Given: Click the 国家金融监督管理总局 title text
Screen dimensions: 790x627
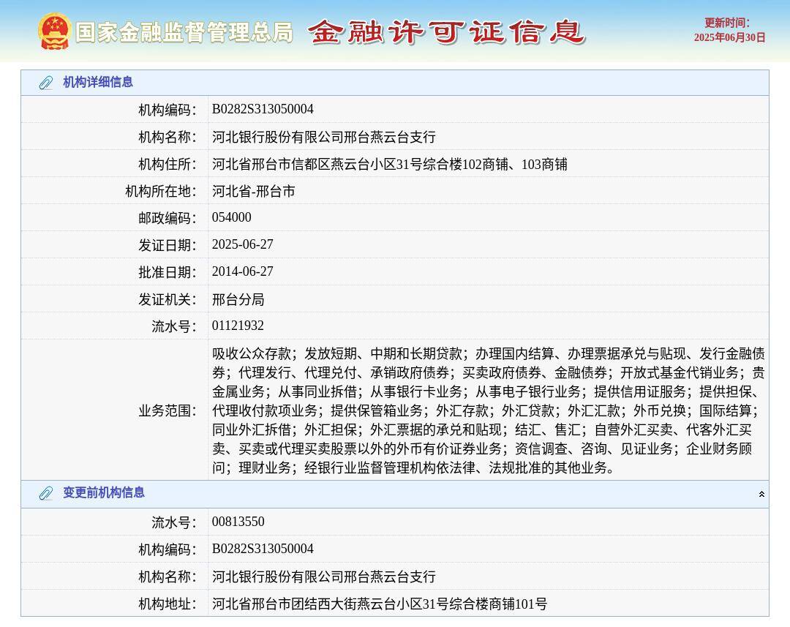Looking at the screenshot, I should (184, 32).
